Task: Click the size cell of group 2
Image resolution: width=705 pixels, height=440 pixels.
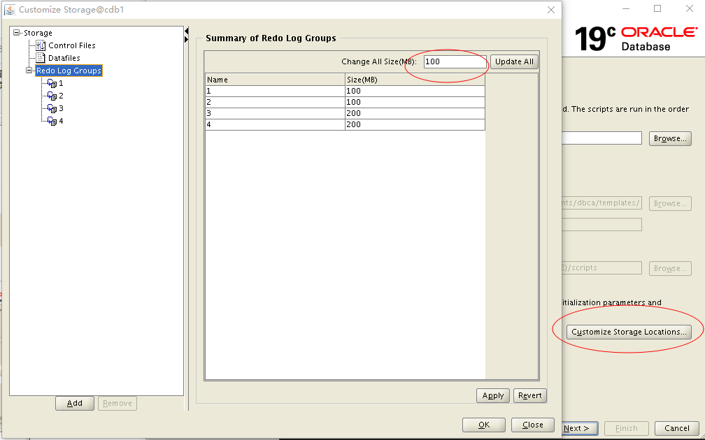Action: click(x=415, y=102)
